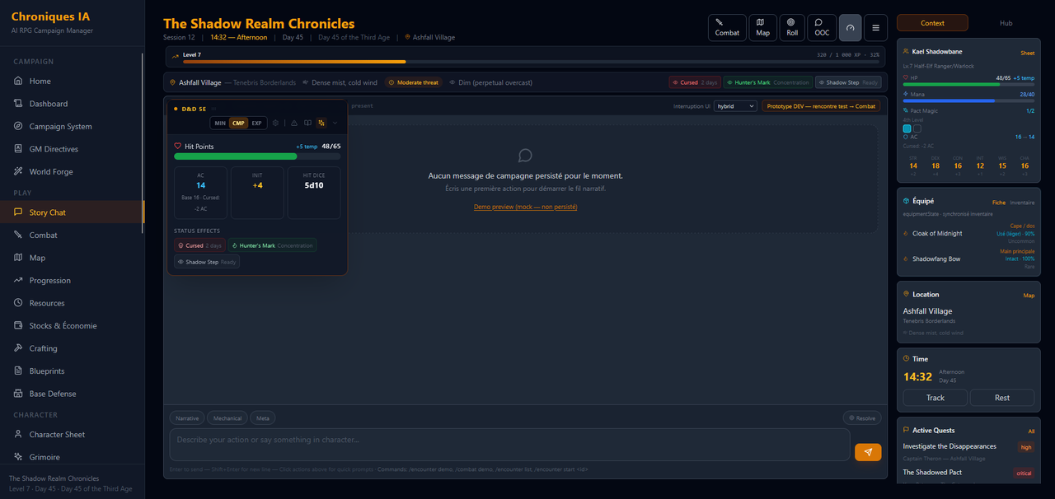Viewport: 1055px width, 499px height.
Task: Click the Stocks & Économie icon in sidebar
Action: (x=19, y=325)
